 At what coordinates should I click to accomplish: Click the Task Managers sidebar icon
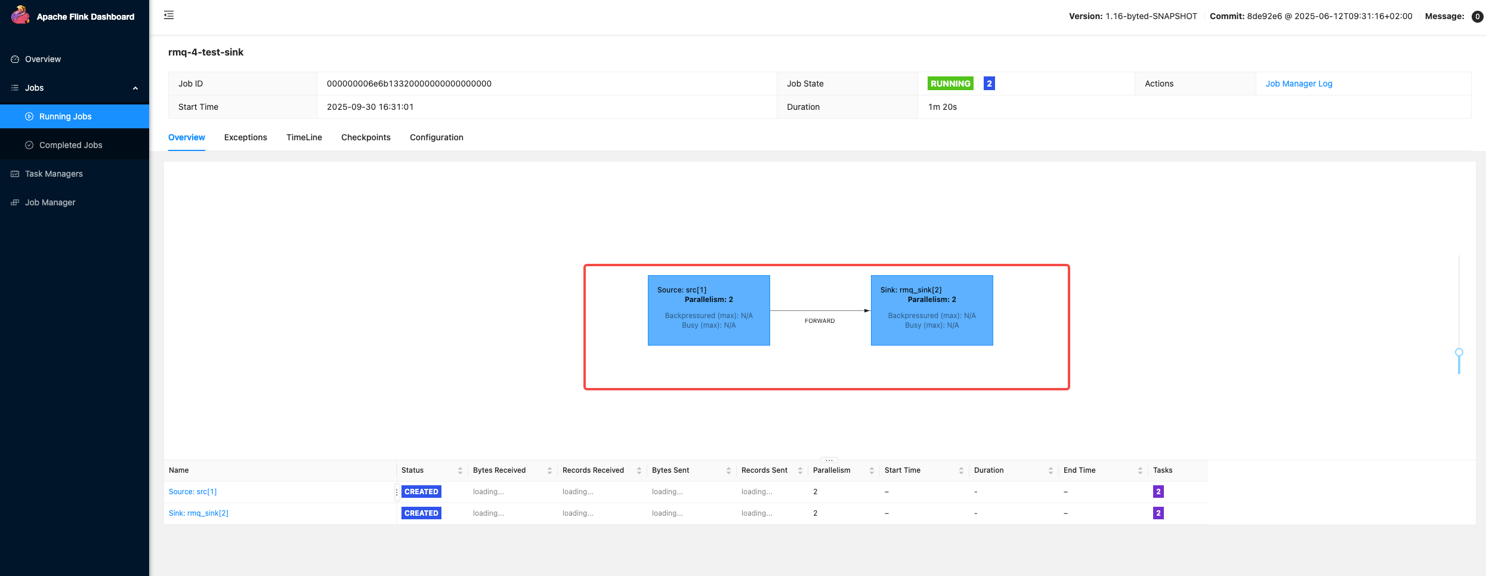(15, 174)
